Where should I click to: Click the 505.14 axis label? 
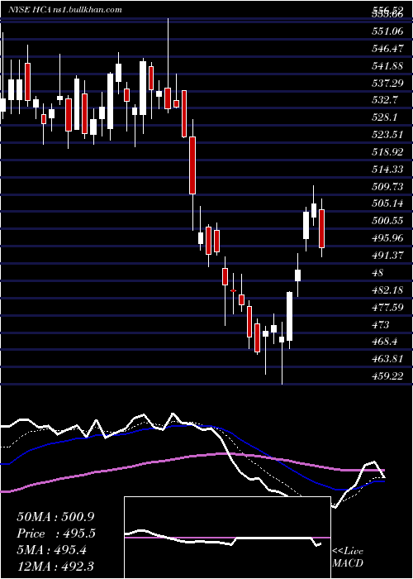pos(387,203)
